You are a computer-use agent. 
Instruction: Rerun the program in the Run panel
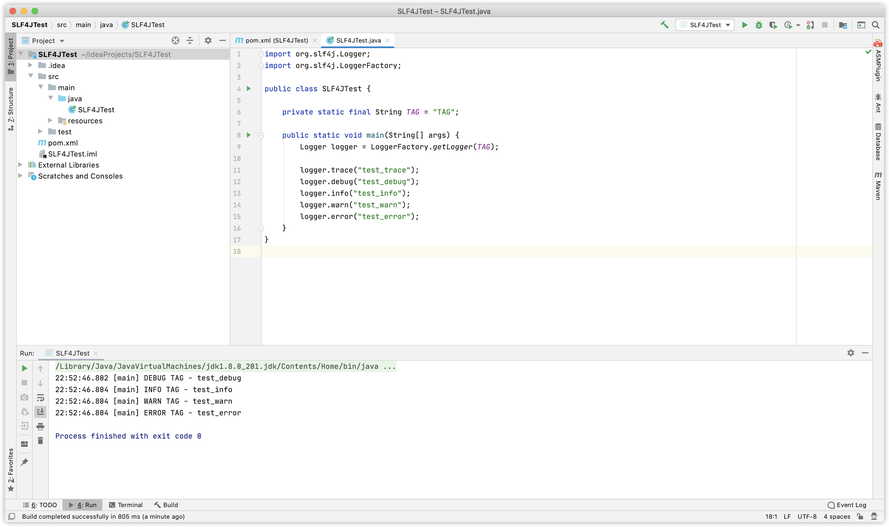pos(24,368)
